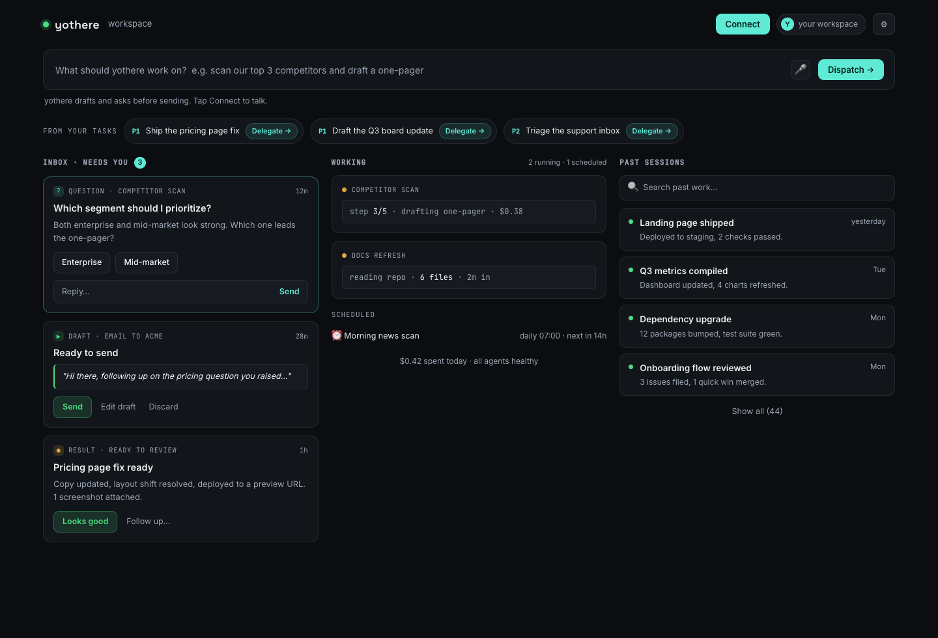Click the 'Pricing page fix ready' heading
The width and height of the screenshot is (938, 638).
point(103,467)
